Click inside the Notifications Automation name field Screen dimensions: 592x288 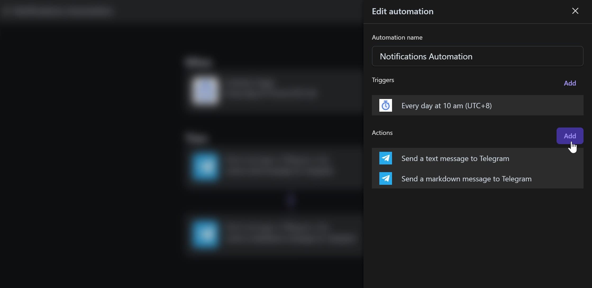tap(477, 56)
